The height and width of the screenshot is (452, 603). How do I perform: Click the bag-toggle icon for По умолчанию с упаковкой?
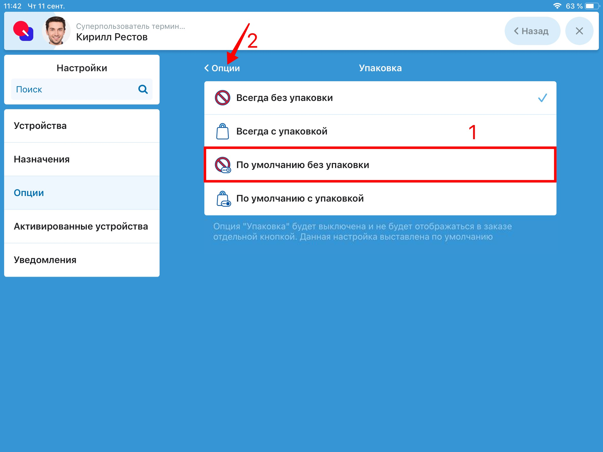coord(223,199)
